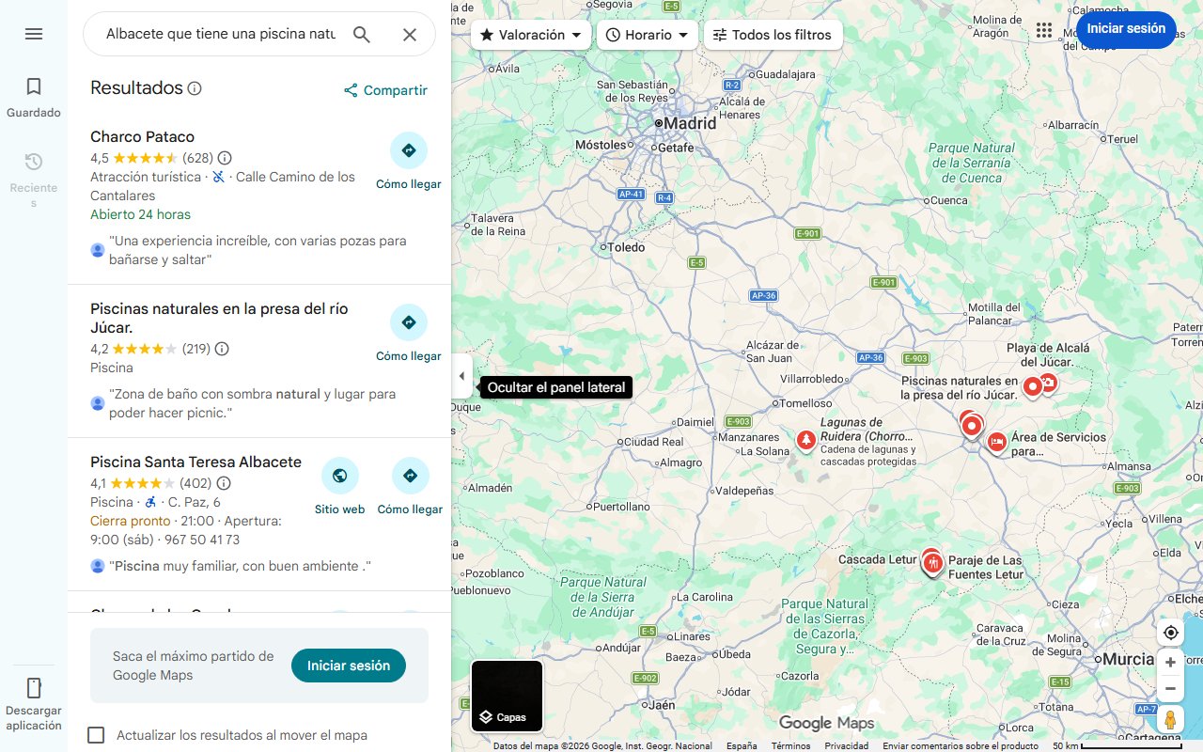Open the Guardado saved places panel
This screenshot has height=752, width=1203.
pos(34,98)
